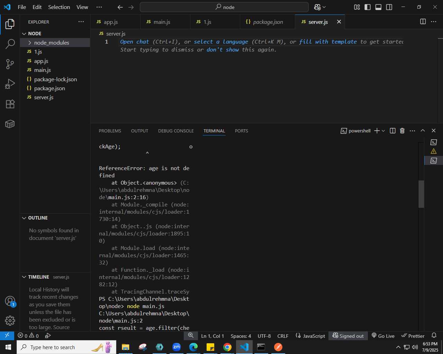Open package-lock.json in the explorer
Screen dimensions: 443x354
click(55, 79)
